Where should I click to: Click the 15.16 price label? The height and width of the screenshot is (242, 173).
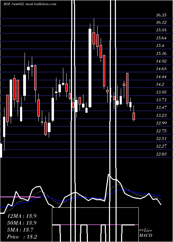pos(161,54)
